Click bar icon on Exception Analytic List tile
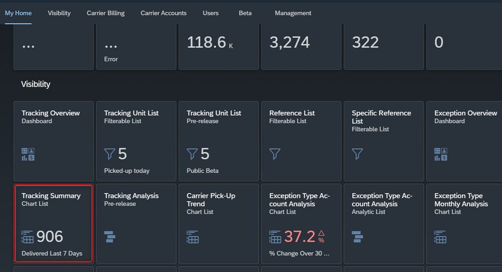Viewport: 502px width, 272px height. pyautogui.click(x=357, y=237)
